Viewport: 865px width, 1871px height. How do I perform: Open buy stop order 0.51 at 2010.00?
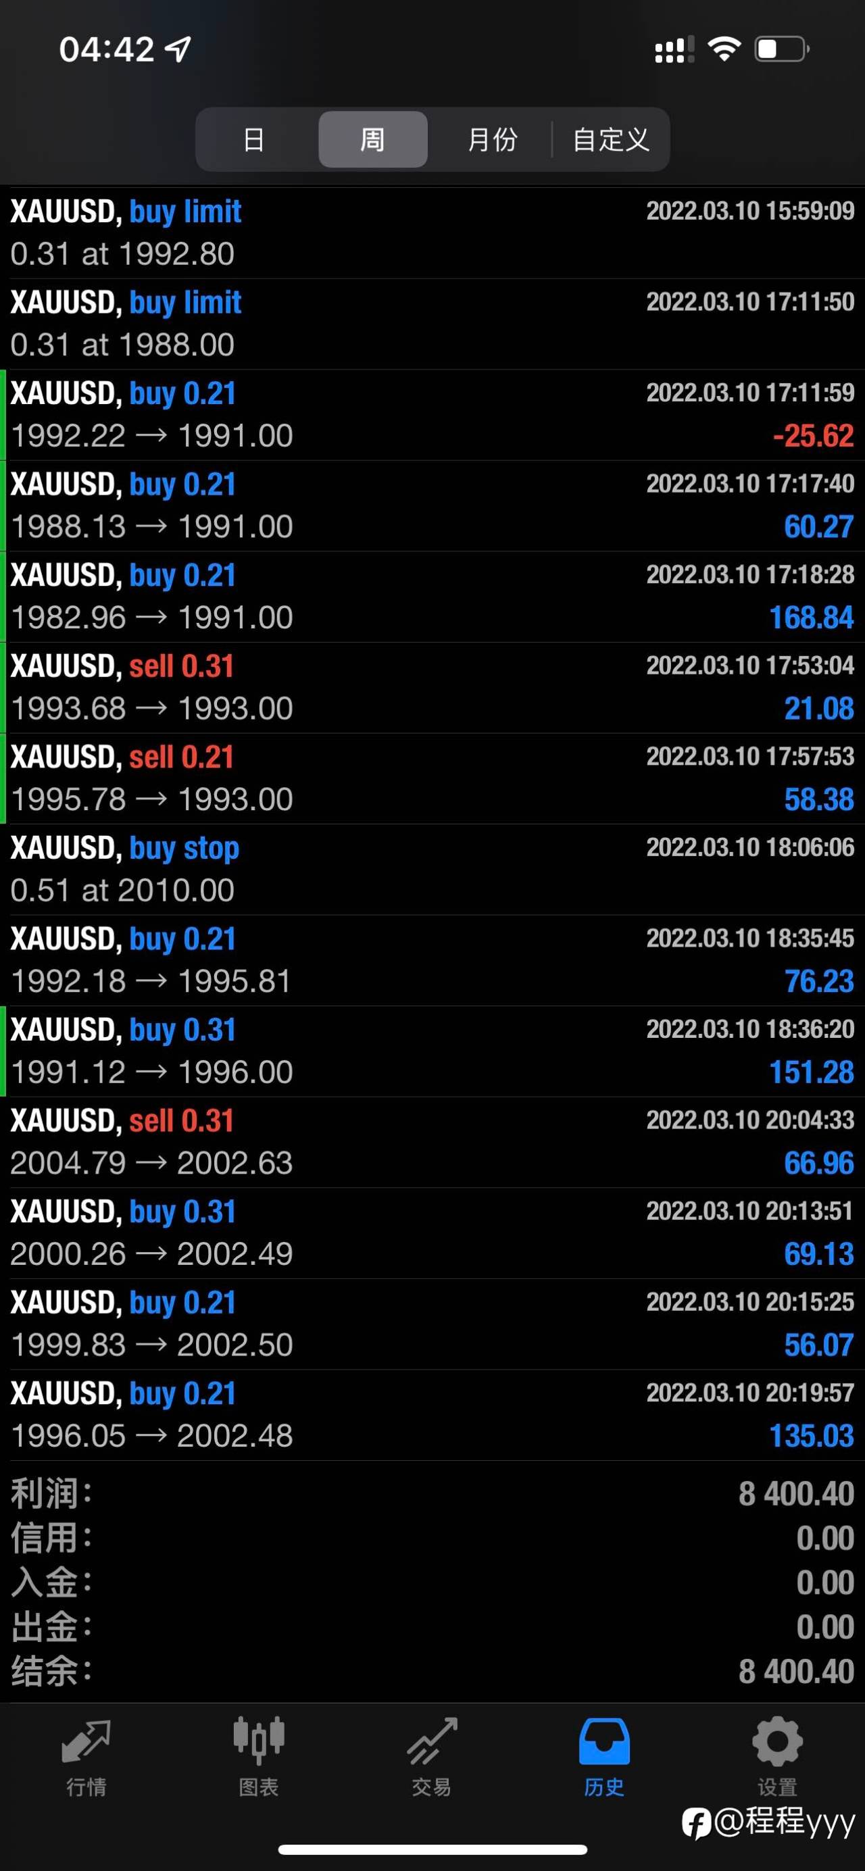click(432, 870)
